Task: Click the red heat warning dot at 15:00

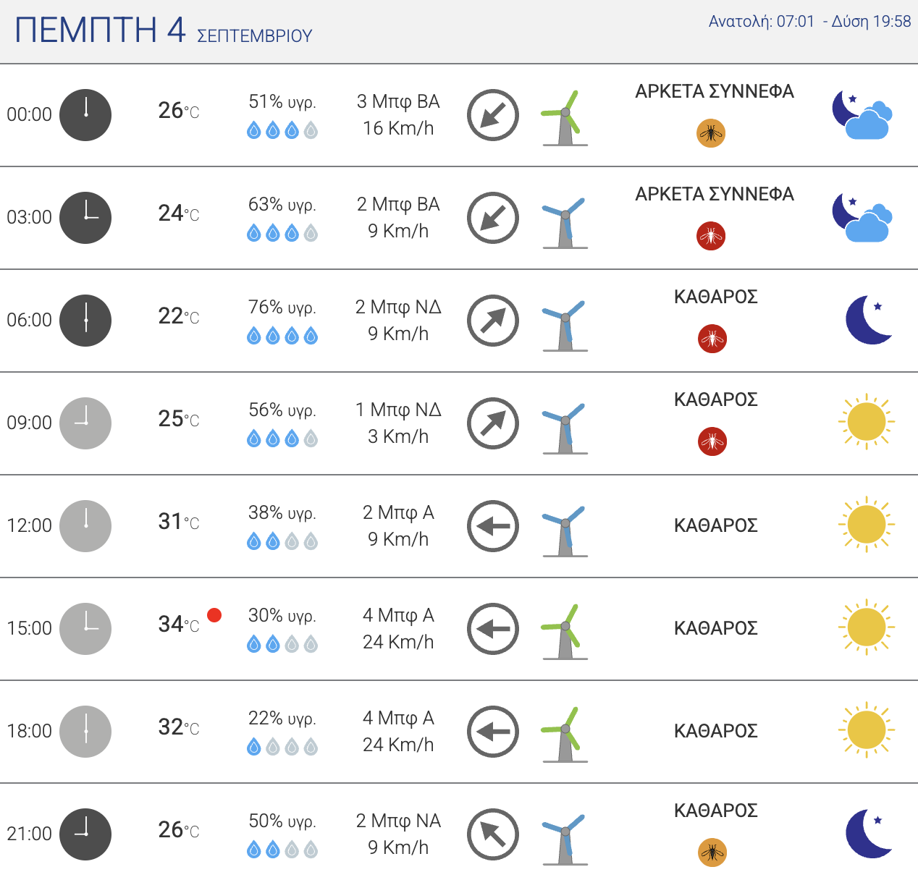Action: [214, 615]
